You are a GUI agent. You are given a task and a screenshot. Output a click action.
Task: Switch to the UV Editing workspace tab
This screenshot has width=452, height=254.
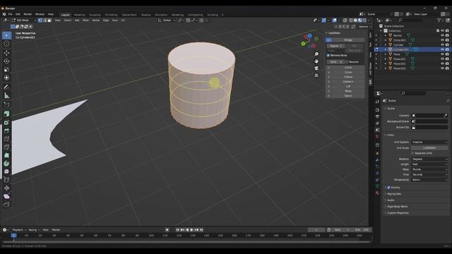(111, 15)
